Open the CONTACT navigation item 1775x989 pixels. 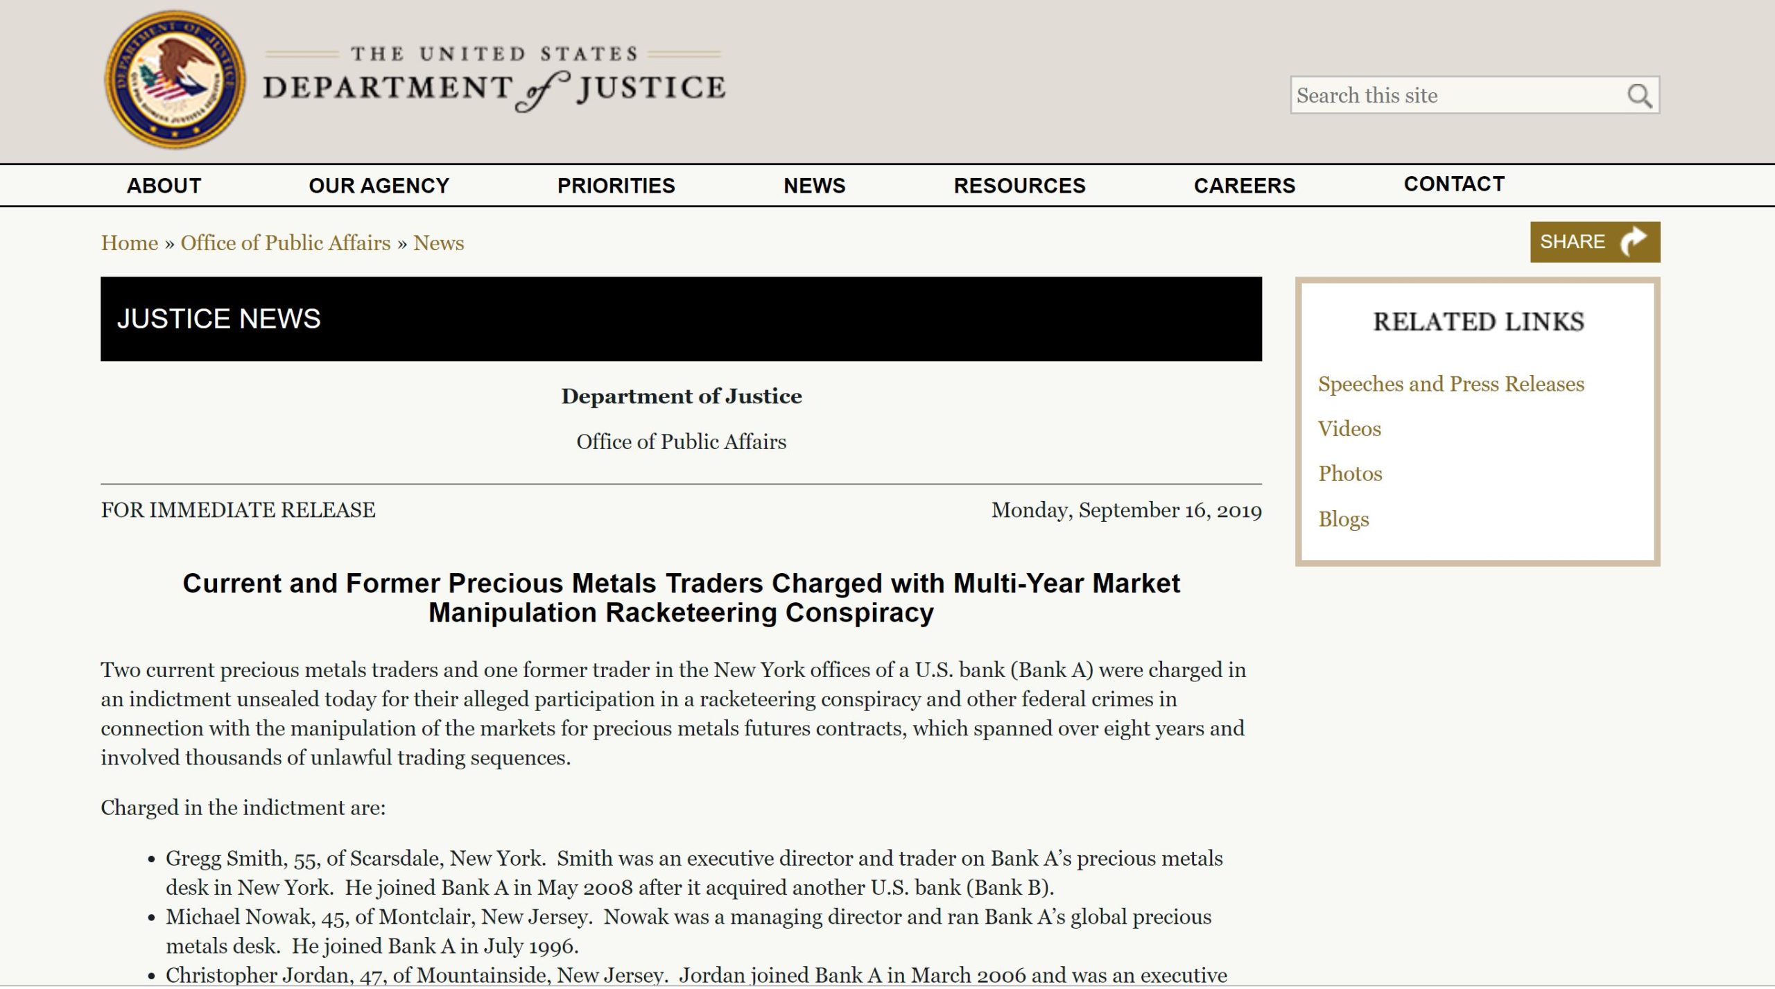tap(1454, 184)
